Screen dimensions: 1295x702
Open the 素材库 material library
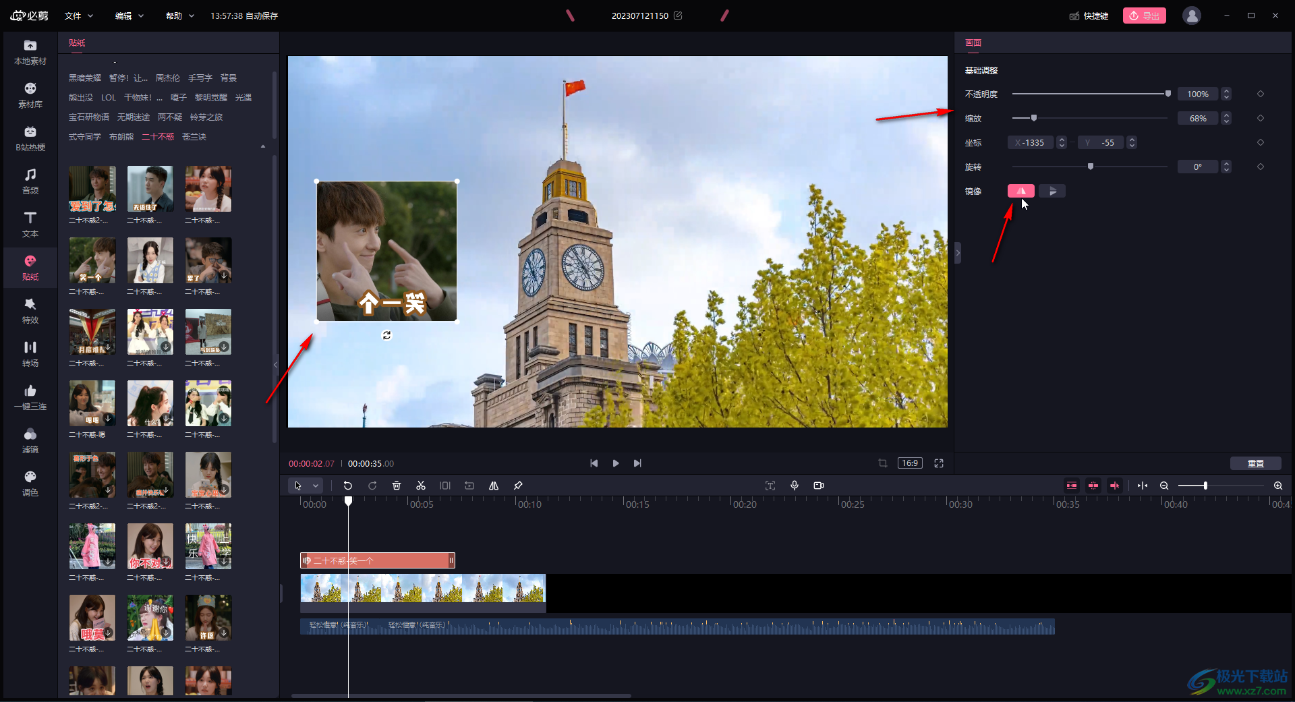tap(30, 96)
